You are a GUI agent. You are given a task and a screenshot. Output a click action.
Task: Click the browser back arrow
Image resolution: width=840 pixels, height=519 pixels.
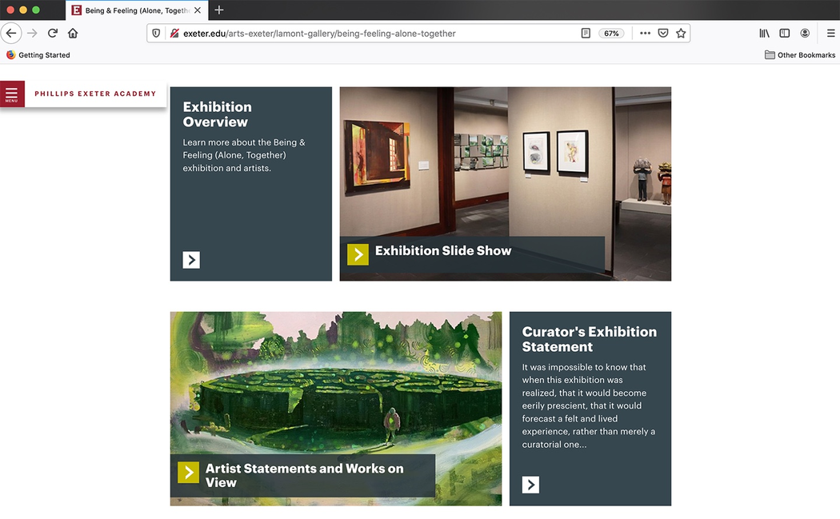(11, 34)
